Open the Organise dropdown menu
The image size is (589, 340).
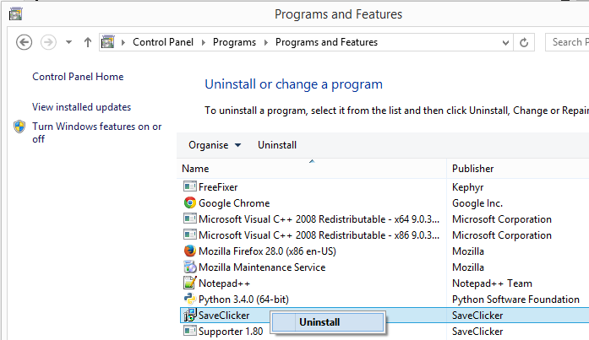click(x=215, y=145)
